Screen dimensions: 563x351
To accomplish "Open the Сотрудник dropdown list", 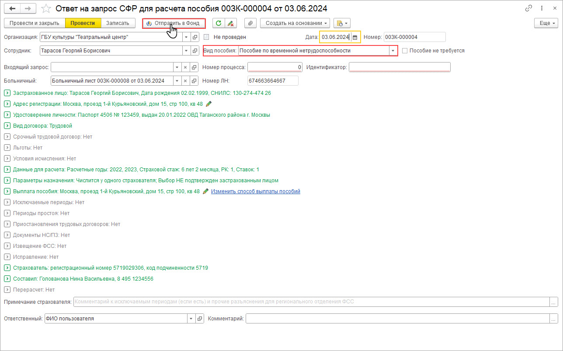I will pos(187,51).
